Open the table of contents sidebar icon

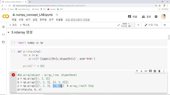tap(3, 27)
